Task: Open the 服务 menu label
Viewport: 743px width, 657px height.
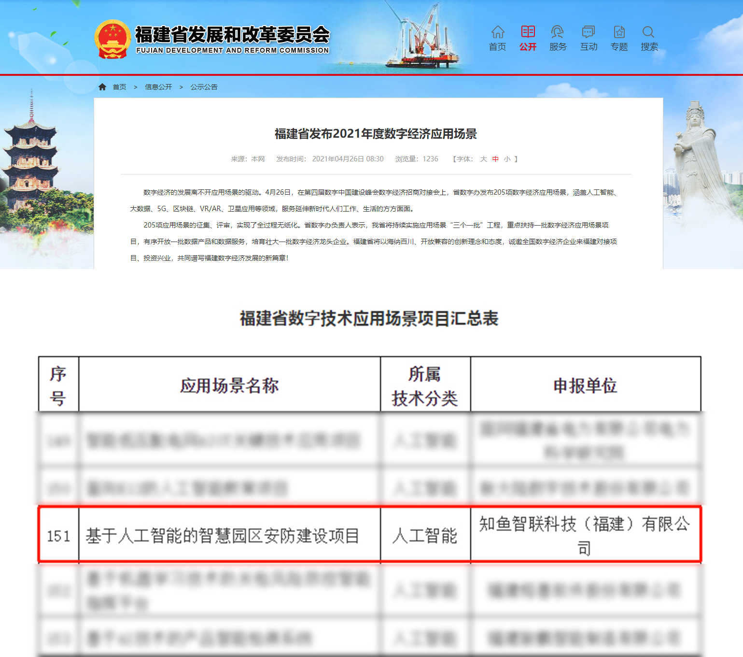Action: [558, 47]
